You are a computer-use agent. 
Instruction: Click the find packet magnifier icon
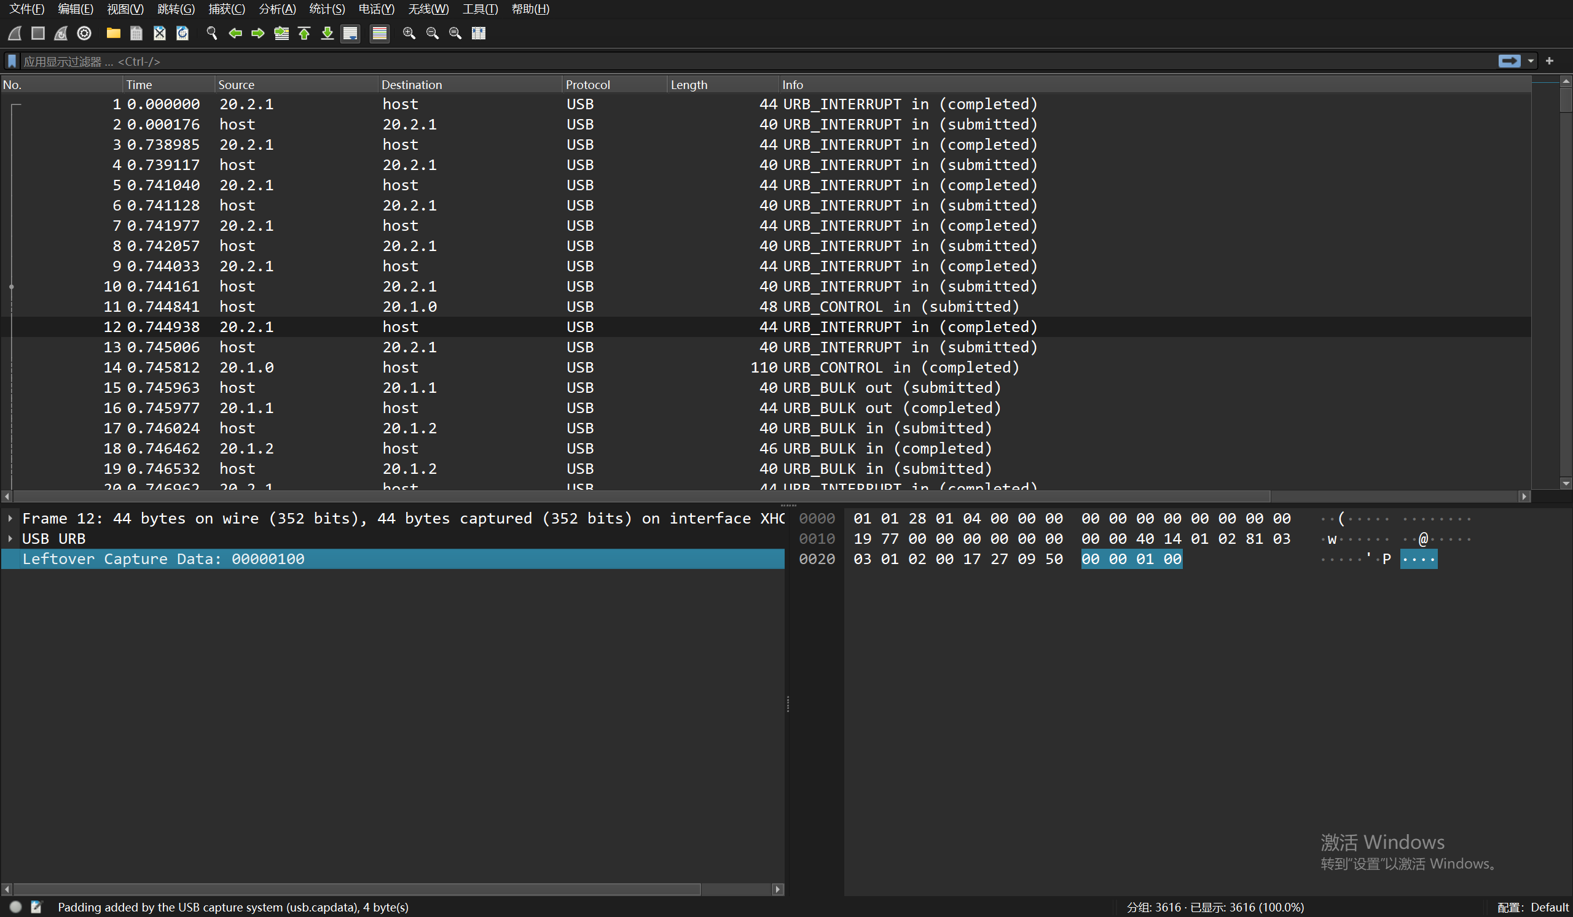211,33
